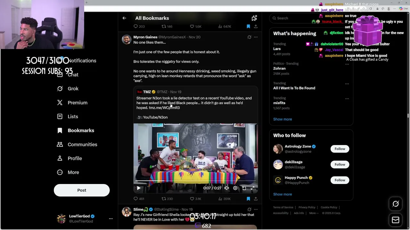
Task: Click the Grok icon on Myron Gaines post
Action: [249, 37]
